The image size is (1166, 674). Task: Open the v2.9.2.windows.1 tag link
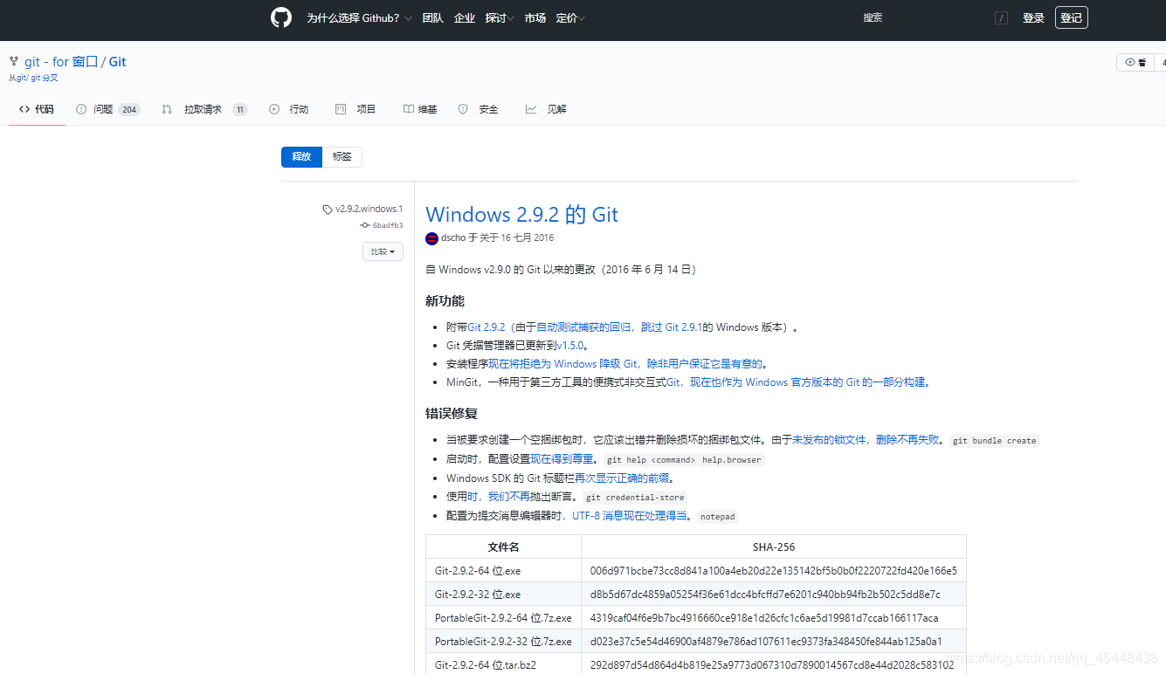[x=369, y=210]
